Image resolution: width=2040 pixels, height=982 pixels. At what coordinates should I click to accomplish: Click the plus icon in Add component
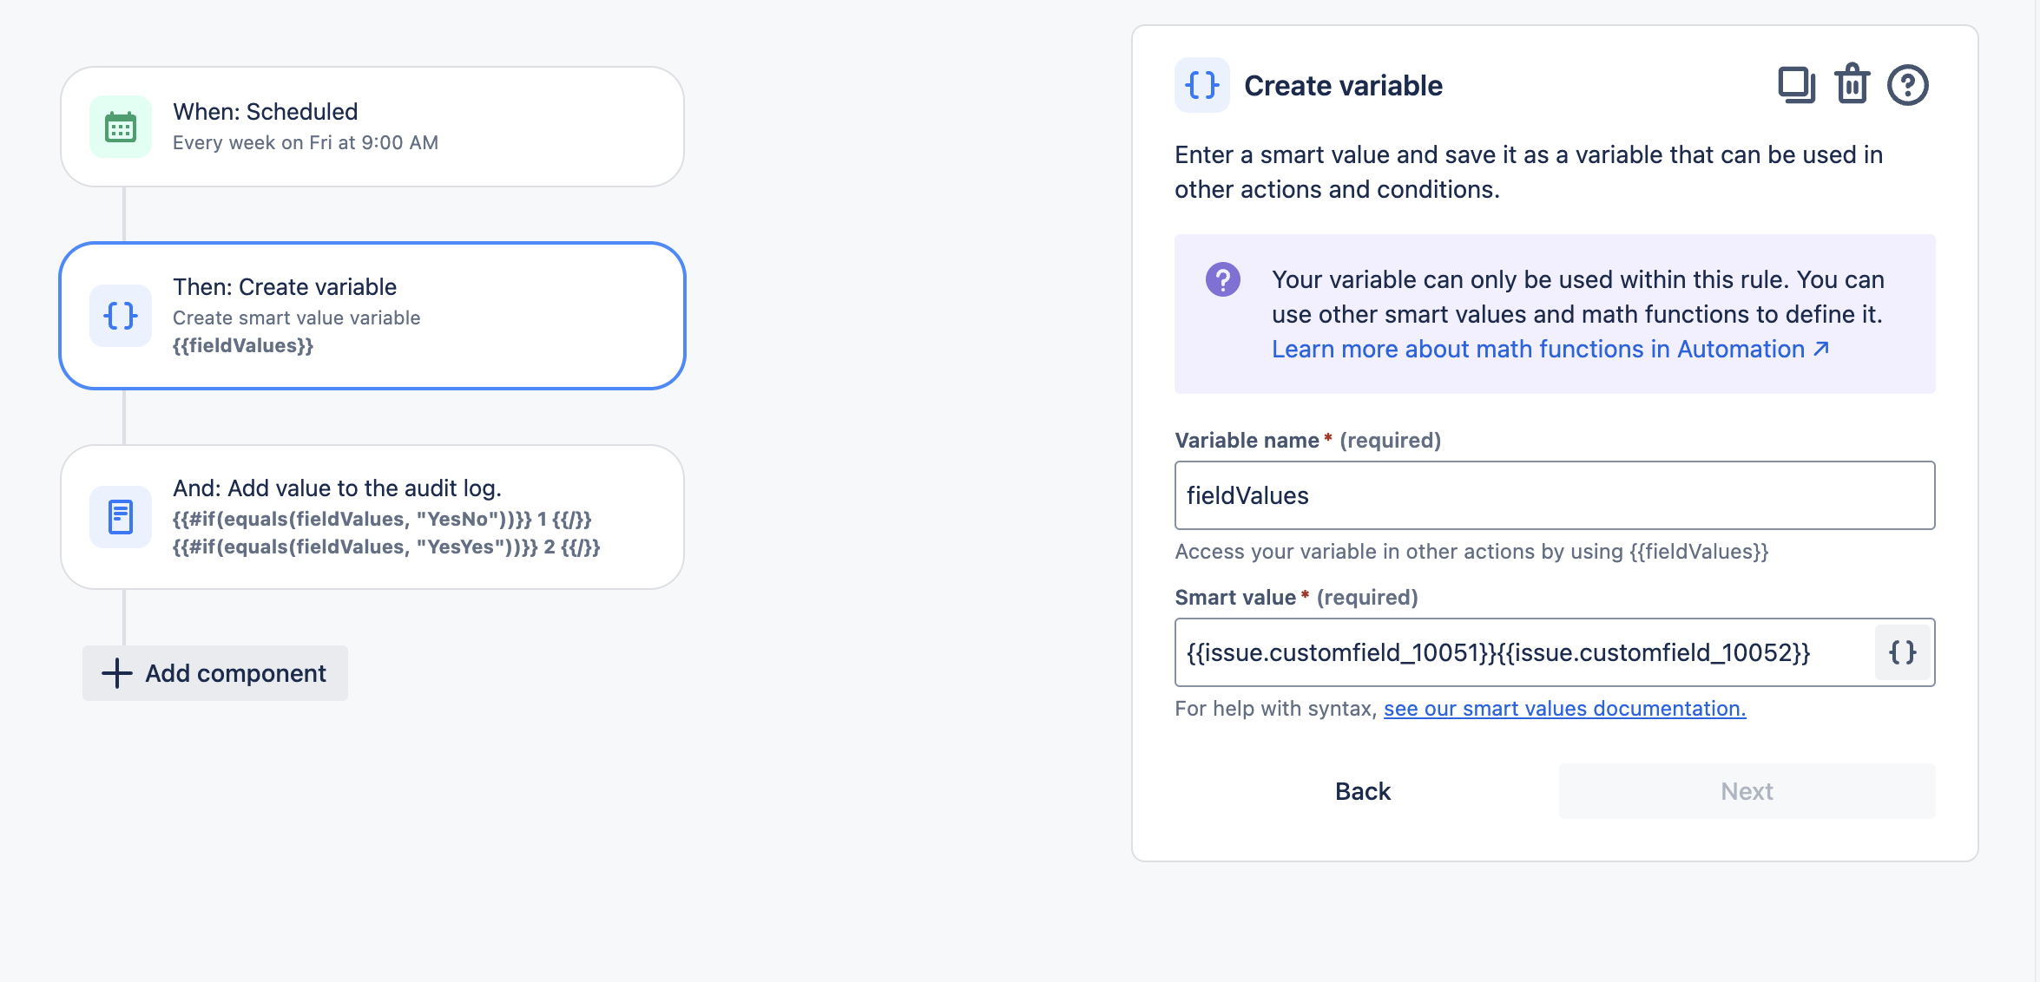(x=117, y=673)
